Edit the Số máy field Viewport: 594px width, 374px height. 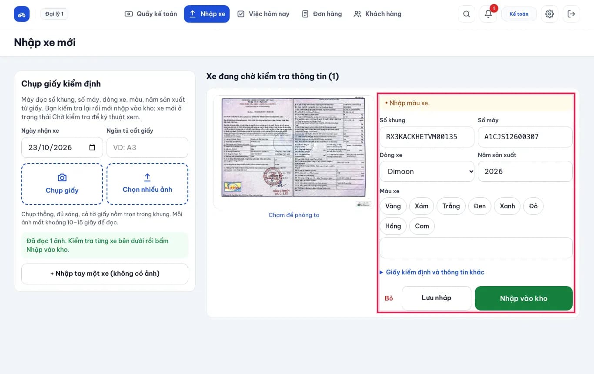pos(525,137)
